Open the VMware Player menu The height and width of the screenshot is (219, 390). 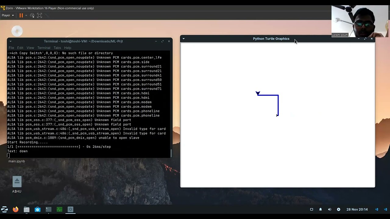[x=8, y=15]
